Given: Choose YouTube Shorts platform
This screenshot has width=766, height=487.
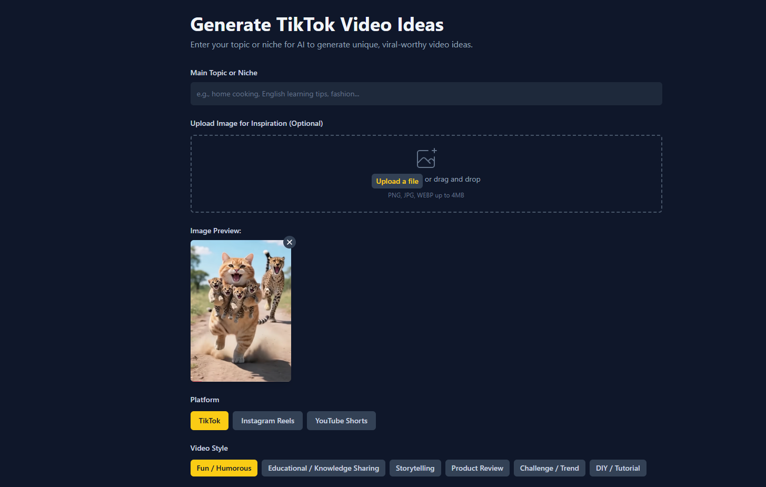Looking at the screenshot, I should (x=341, y=421).
